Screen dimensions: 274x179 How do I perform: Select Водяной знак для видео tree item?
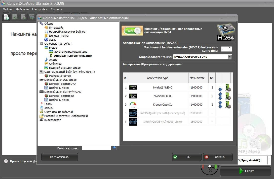(x=65, y=67)
